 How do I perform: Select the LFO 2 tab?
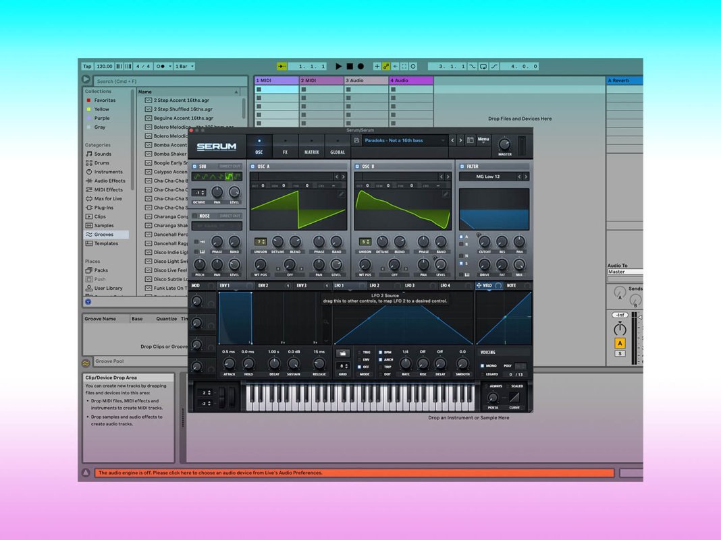[374, 286]
